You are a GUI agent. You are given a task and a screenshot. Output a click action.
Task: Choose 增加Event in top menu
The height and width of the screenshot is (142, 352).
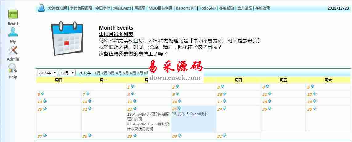click(x=122, y=8)
